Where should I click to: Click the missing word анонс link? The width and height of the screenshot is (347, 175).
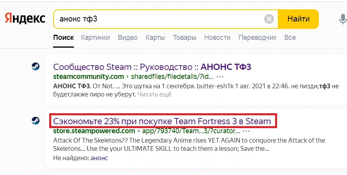(99, 158)
